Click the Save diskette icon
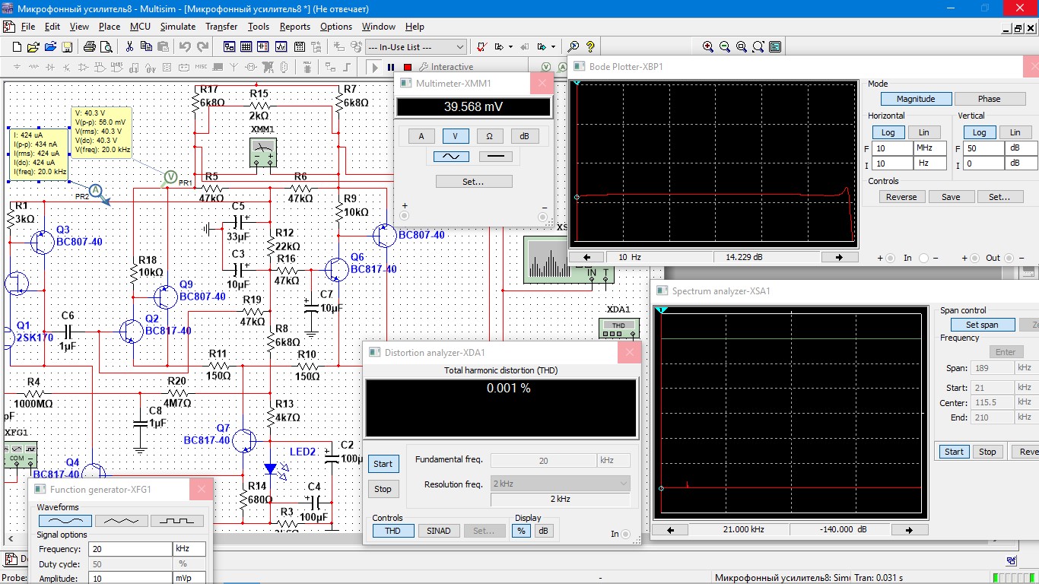This screenshot has width=1039, height=584. pyautogui.click(x=67, y=46)
